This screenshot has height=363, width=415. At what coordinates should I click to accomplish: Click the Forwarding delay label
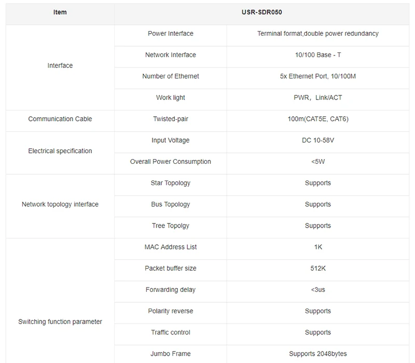click(171, 290)
